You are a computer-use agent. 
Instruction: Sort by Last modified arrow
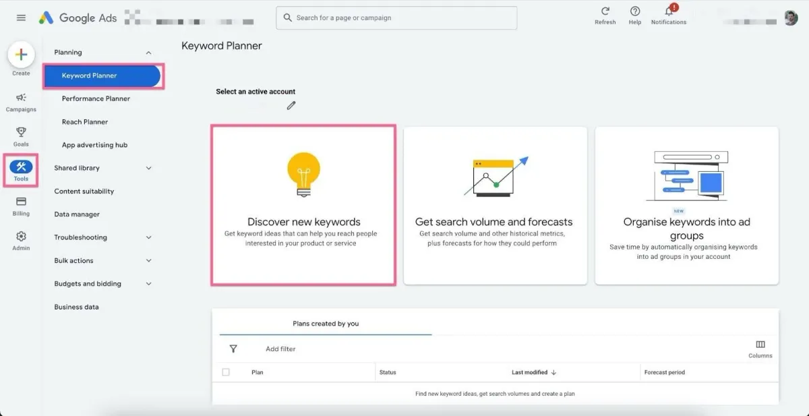[554, 372]
